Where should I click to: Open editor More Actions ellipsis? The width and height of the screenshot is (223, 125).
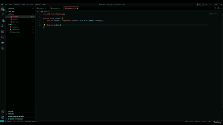[x=221, y=8]
